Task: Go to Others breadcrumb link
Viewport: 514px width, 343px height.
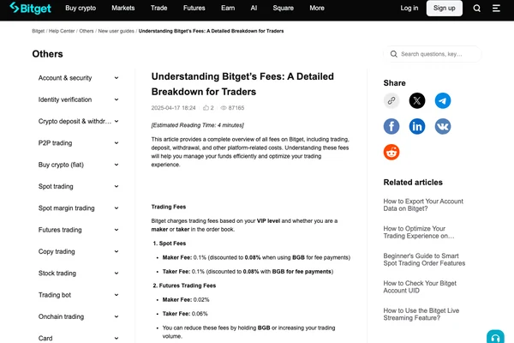Action: [87, 31]
